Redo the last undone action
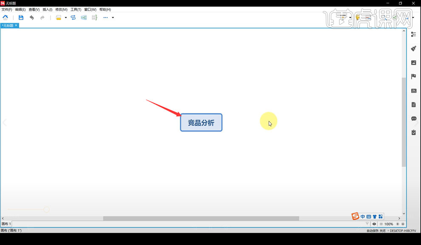The height and width of the screenshot is (245, 421). (43, 17)
